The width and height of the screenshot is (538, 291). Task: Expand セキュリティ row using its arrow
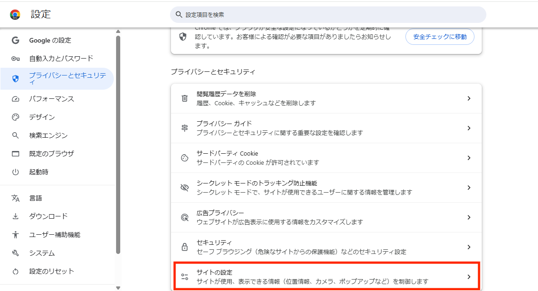pos(469,247)
